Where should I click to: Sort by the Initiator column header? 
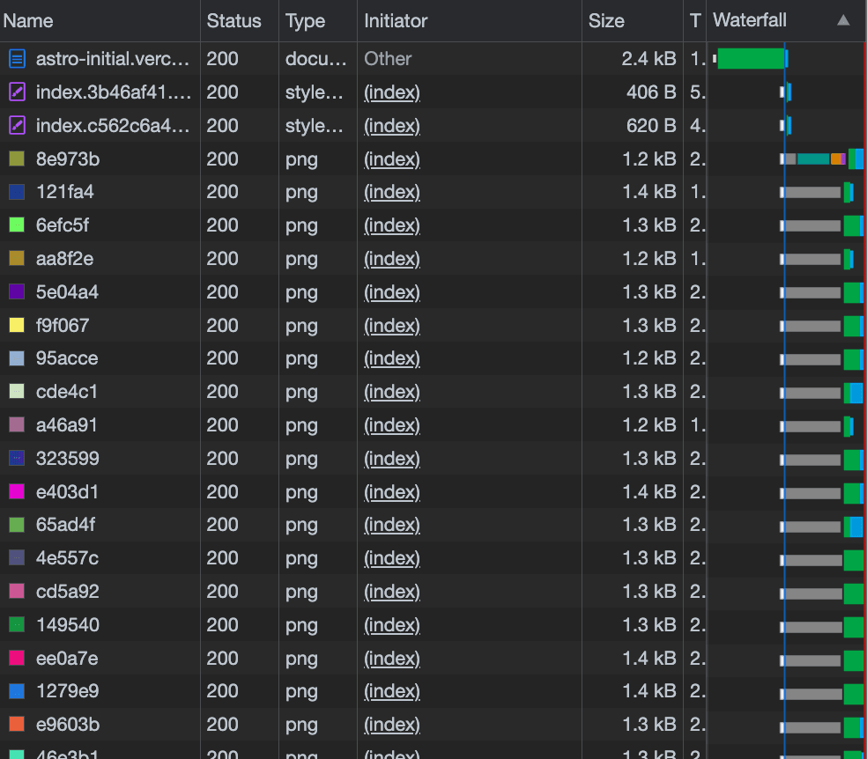pos(396,21)
